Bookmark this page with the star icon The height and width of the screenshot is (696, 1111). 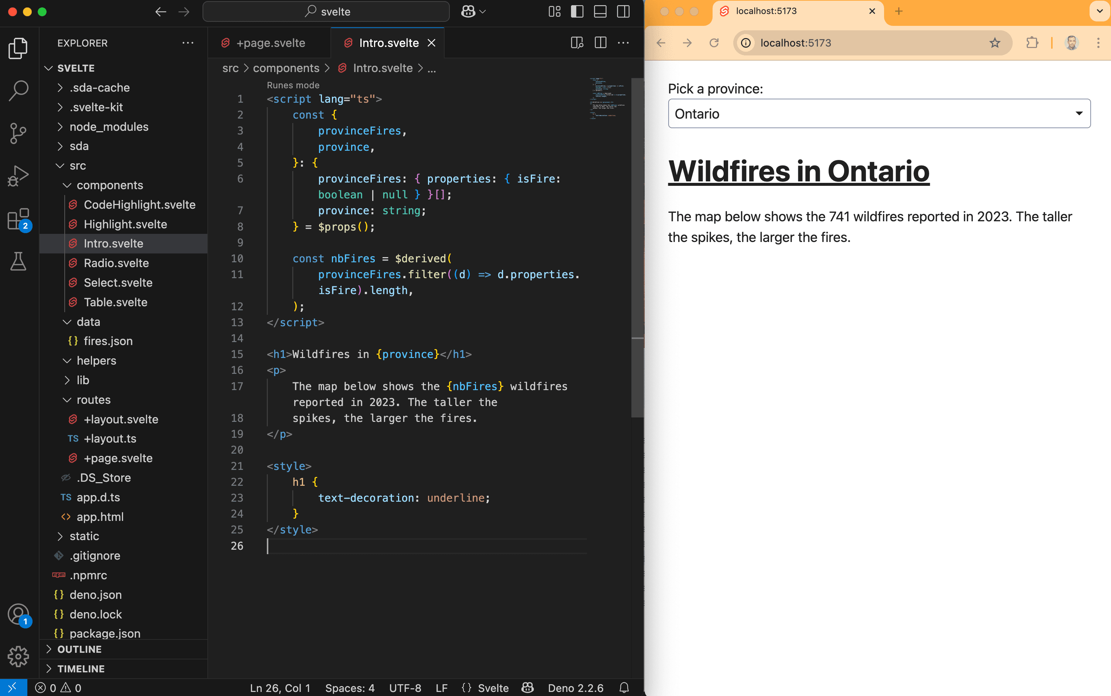pyautogui.click(x=995, y=43)
